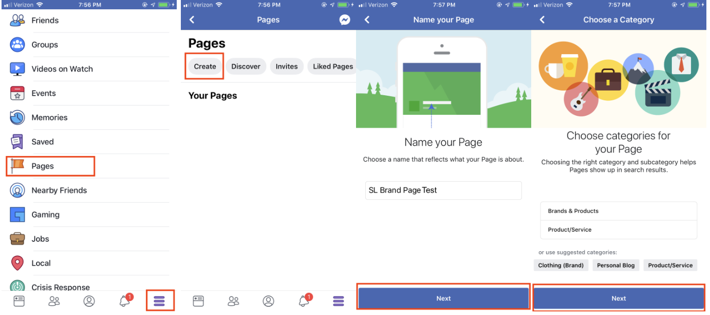Open Friends tab icon on menu screen
The image size is (710, 315).
pyautogui.click(x=54, y=301)
